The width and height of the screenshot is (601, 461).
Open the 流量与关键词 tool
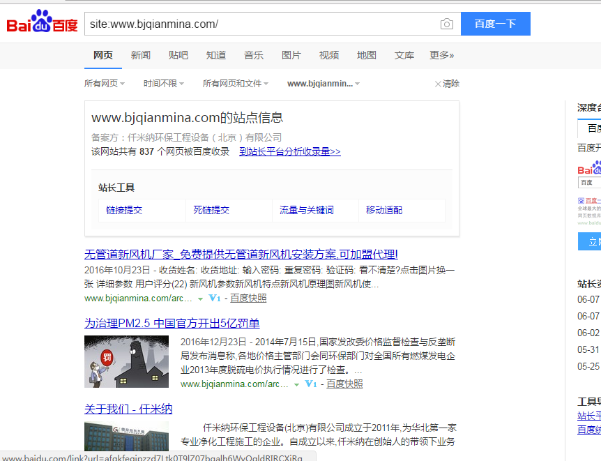click(x=307, y=210)
